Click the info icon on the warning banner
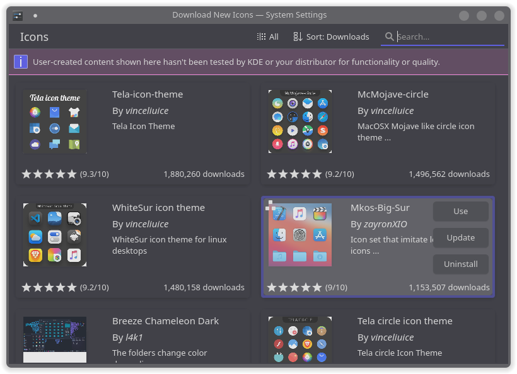 coord(21,62)
